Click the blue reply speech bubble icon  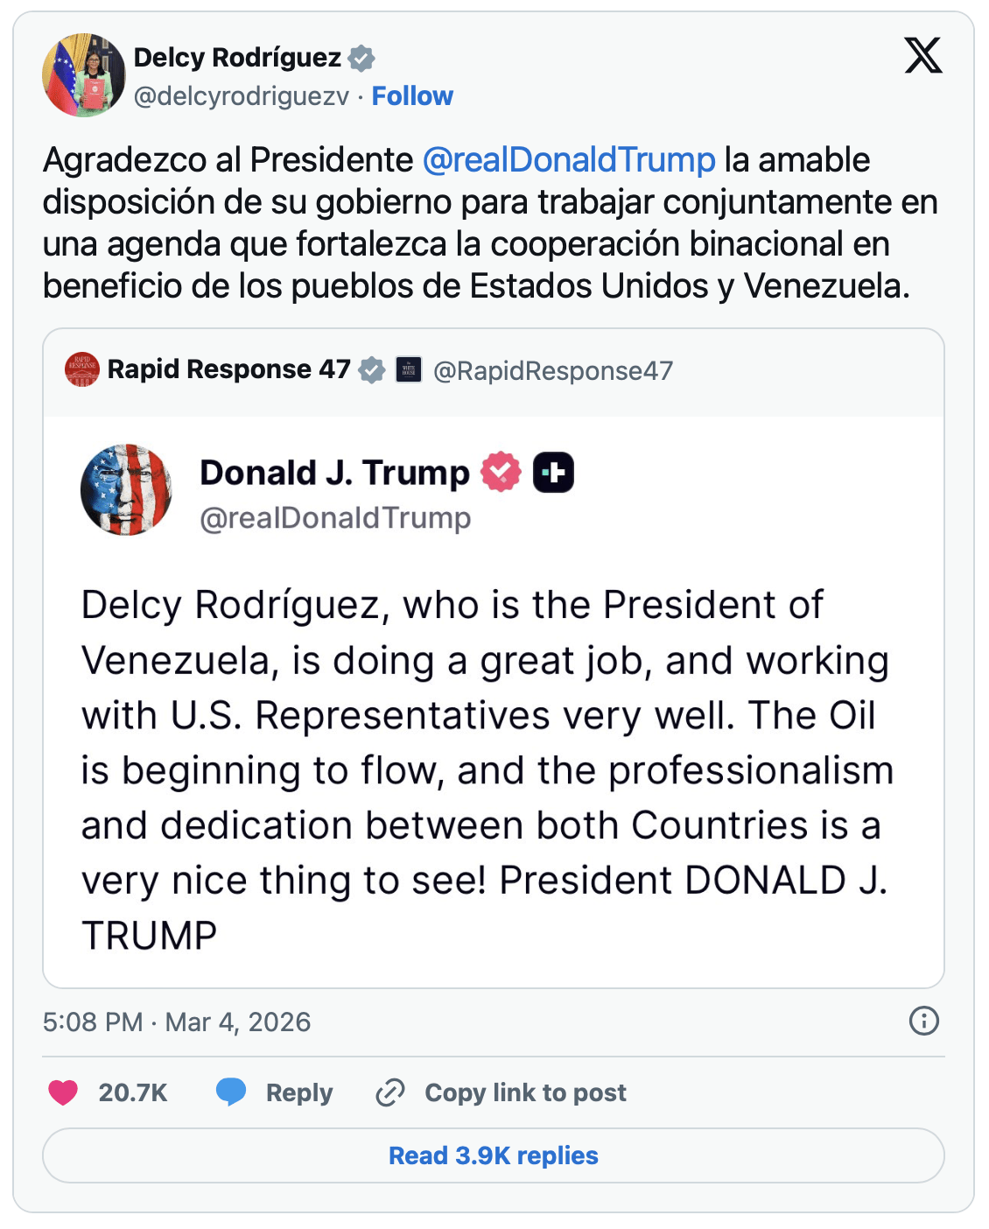coord(231,1092)
